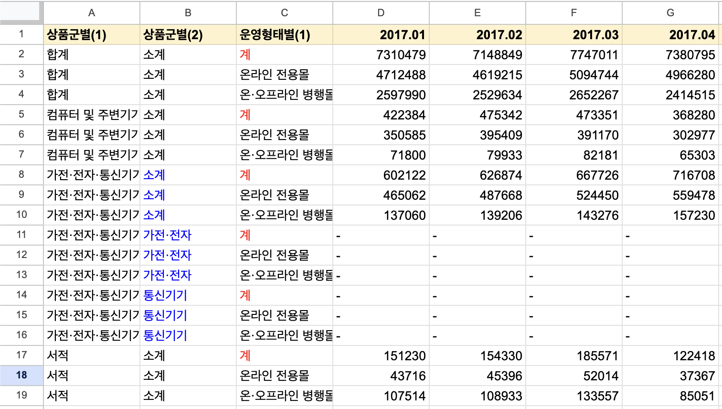
Task: Click cell with value 85051
Action: [x=670, y=396]
